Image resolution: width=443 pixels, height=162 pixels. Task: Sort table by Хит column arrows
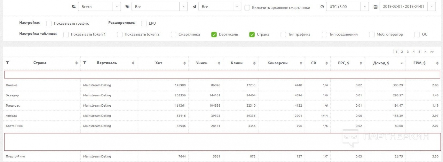pyautogui.click(x=184, y=63)
